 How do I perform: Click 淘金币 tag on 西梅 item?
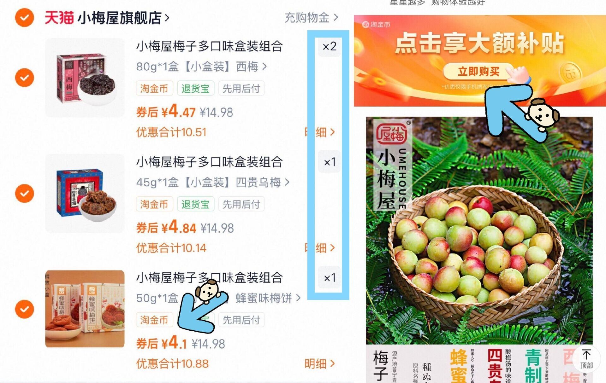click(154, 89)
